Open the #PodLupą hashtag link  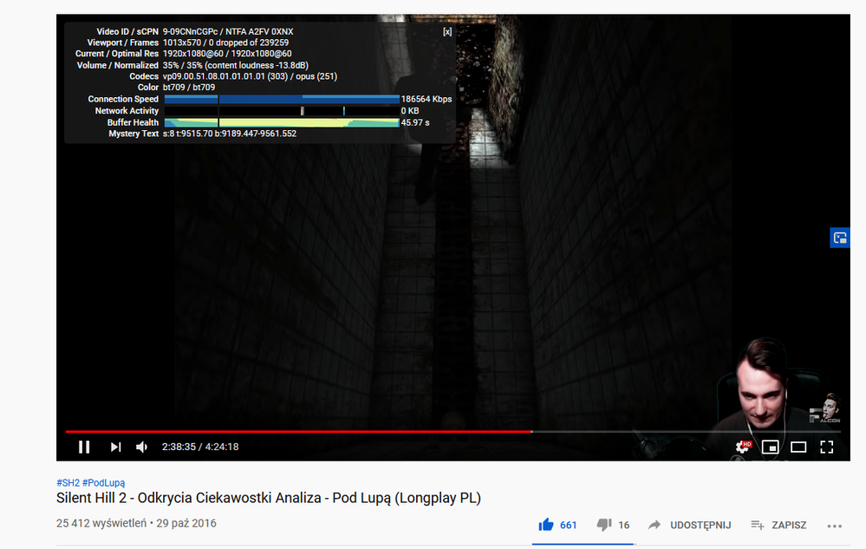pos(103,483)
